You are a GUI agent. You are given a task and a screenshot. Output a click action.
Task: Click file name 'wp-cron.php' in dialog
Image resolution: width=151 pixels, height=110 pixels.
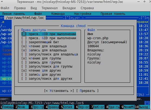(98, 38)
